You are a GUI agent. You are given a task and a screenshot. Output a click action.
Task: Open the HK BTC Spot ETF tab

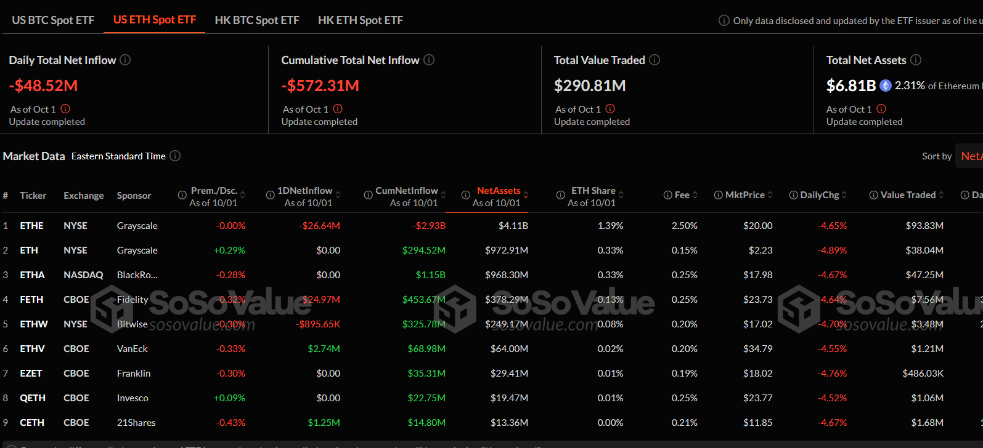tap(257, 20)
